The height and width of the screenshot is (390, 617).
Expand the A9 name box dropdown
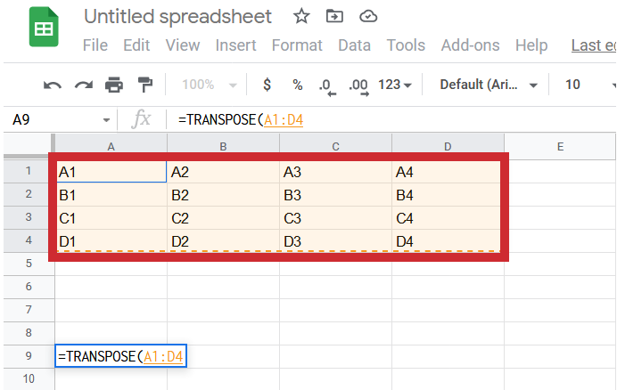[x=107, y=118]
